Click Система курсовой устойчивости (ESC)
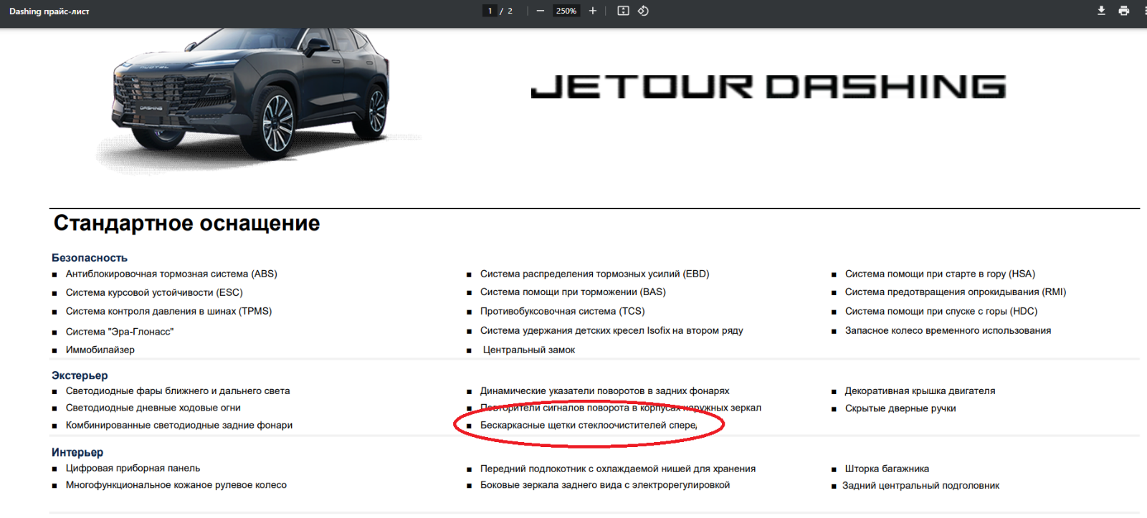 coord(154,292)
